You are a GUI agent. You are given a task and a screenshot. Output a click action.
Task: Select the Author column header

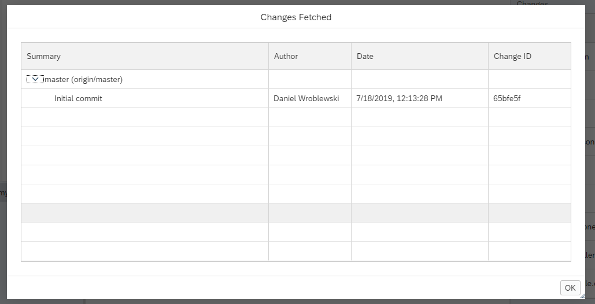pos(310,56)
